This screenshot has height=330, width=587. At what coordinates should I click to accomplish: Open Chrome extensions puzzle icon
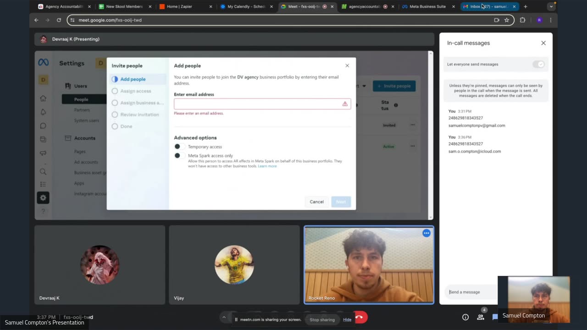522,20
